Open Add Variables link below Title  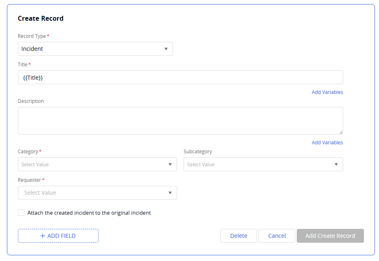(x=327, y=92)
